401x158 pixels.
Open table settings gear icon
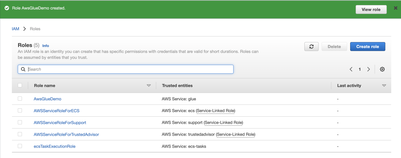[382, 69]
